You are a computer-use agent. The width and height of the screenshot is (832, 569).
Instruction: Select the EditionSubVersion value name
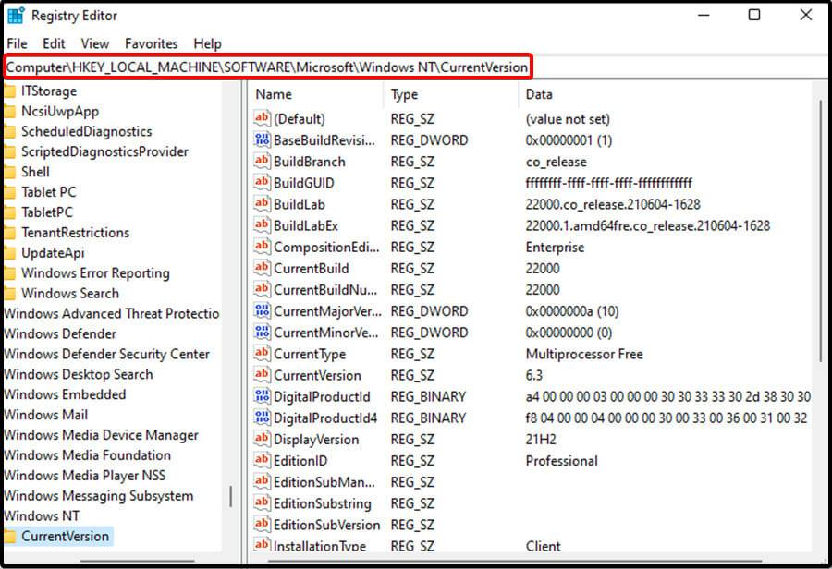pyautogui.click(x=327, y=525)
